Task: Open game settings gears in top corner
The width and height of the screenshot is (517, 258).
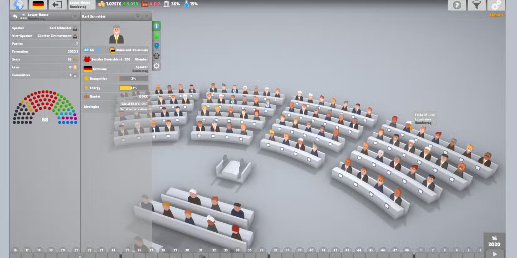Action: [496, 5]
